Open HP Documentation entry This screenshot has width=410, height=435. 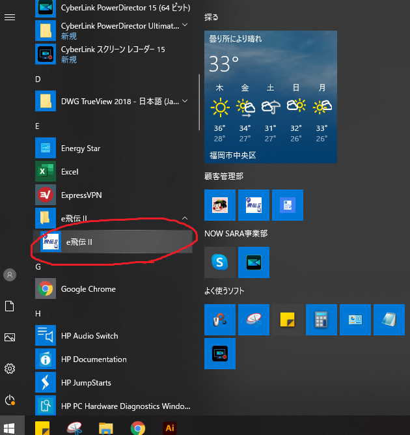[x=93, y=359]
